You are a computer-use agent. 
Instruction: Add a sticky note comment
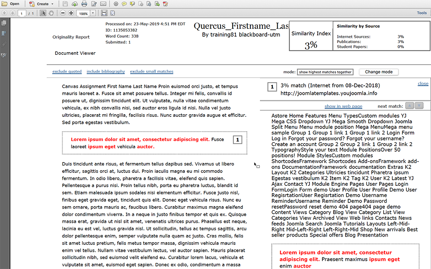pyautogui.click(x=124, y=4)
